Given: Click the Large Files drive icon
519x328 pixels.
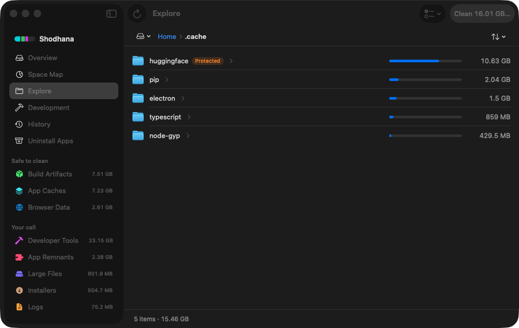Looking at the screenshot, I should coord(19,274).
